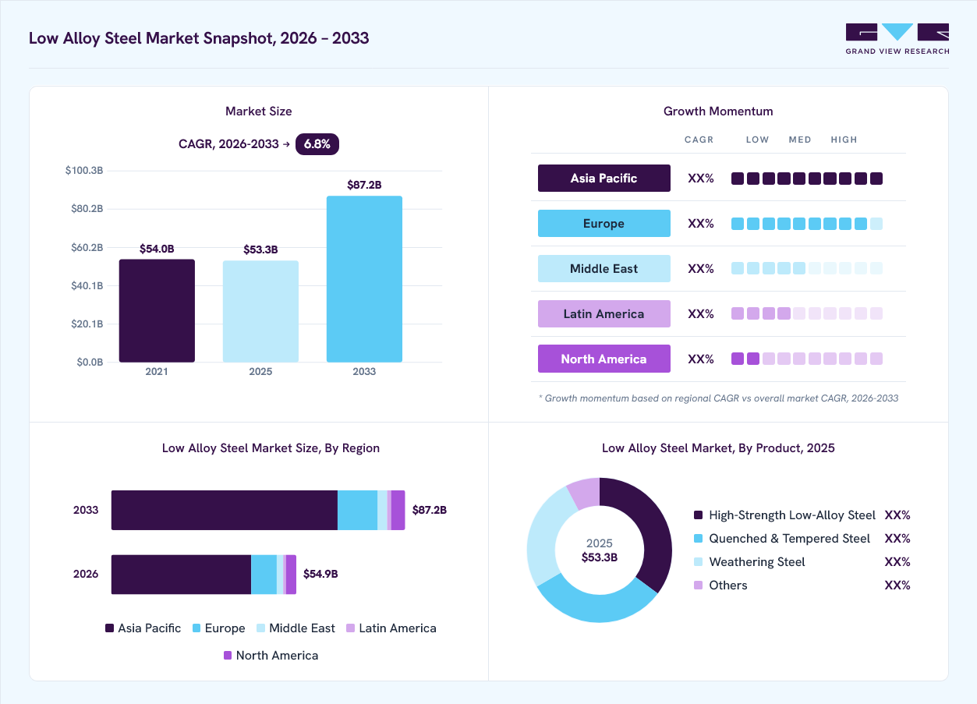Click the $87.2B label above 2033 bar
This screenshot has width=977, height=704.
click(x=364, y=185)
